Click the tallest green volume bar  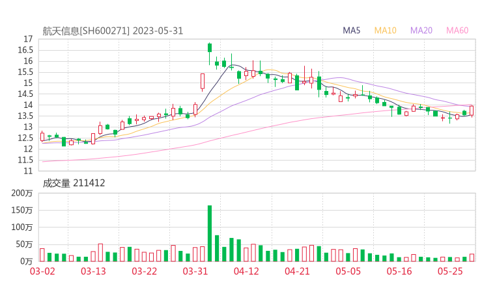(x=210, y=233)
